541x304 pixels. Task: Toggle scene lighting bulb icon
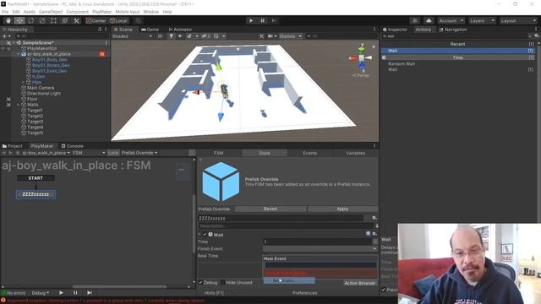(x=171, y=36)
